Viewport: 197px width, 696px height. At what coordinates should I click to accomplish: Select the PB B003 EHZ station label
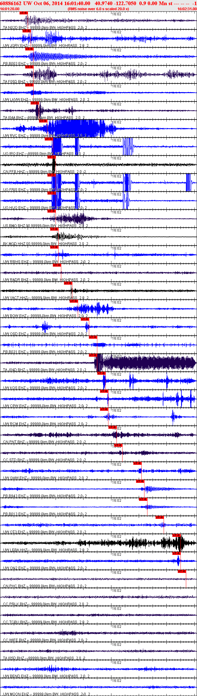point(45,64)
